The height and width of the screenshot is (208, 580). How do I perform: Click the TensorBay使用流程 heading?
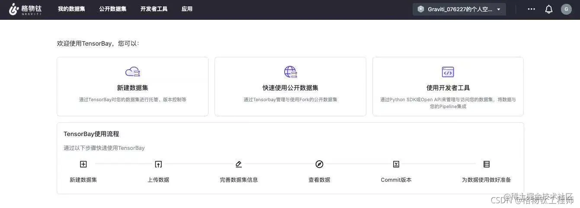(91, 134)
